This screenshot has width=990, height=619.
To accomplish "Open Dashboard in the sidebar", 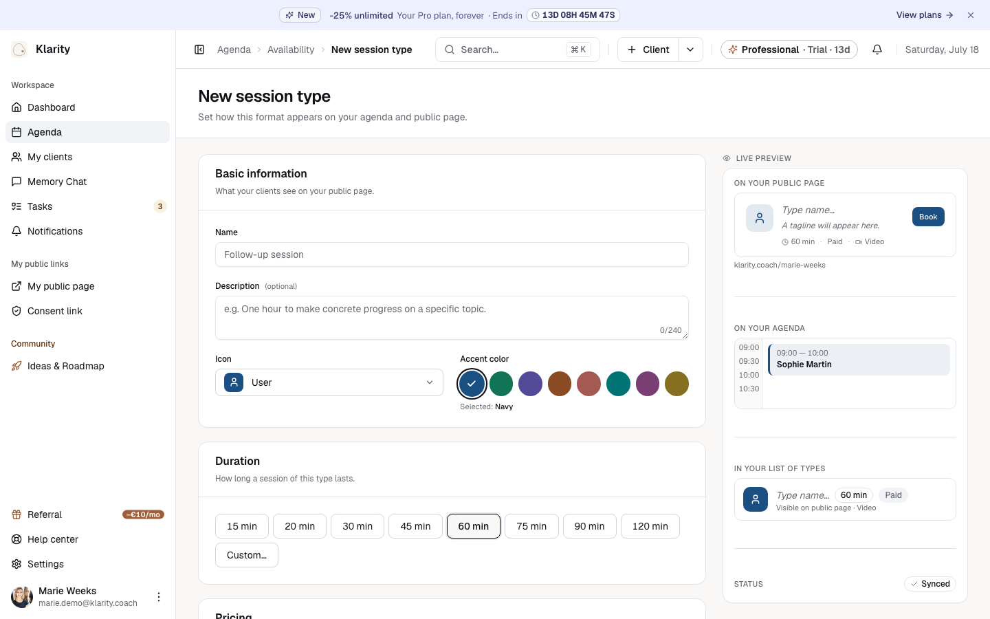I will (87, 107).
